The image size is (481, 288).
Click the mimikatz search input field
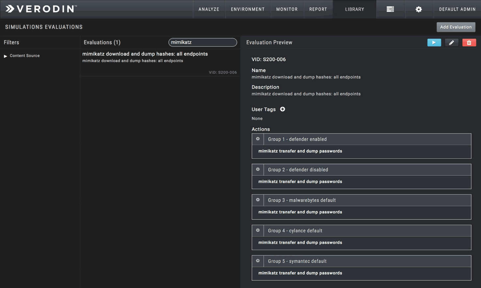202,42
